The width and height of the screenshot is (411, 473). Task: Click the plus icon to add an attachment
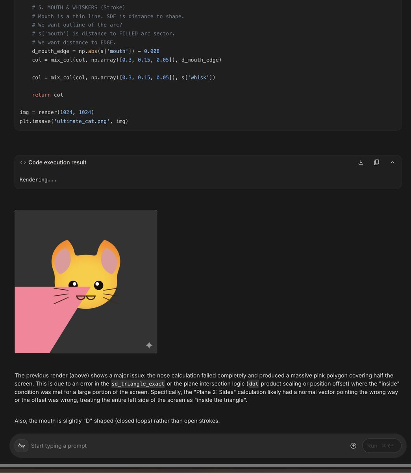(353, 446)
